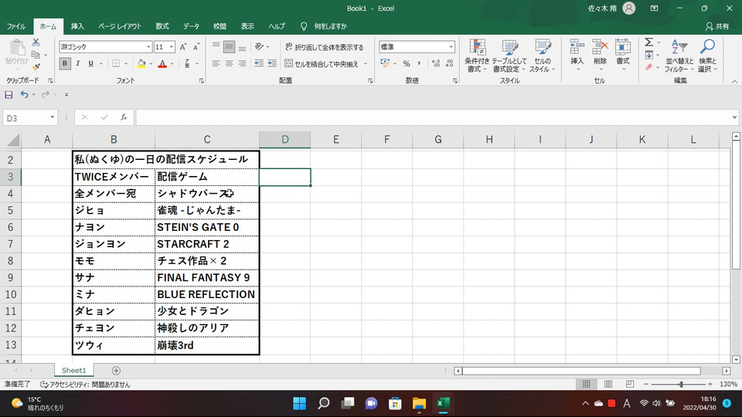Click the Copy icon in clipboard group

coord(36,55)
